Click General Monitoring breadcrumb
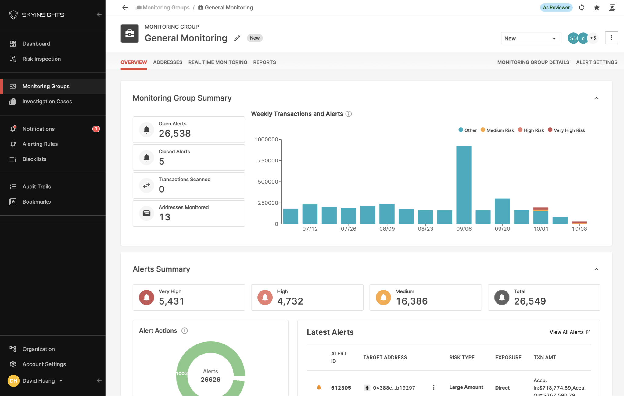The width and height of the screenshot is (624, 396). (x=226, y=8)
